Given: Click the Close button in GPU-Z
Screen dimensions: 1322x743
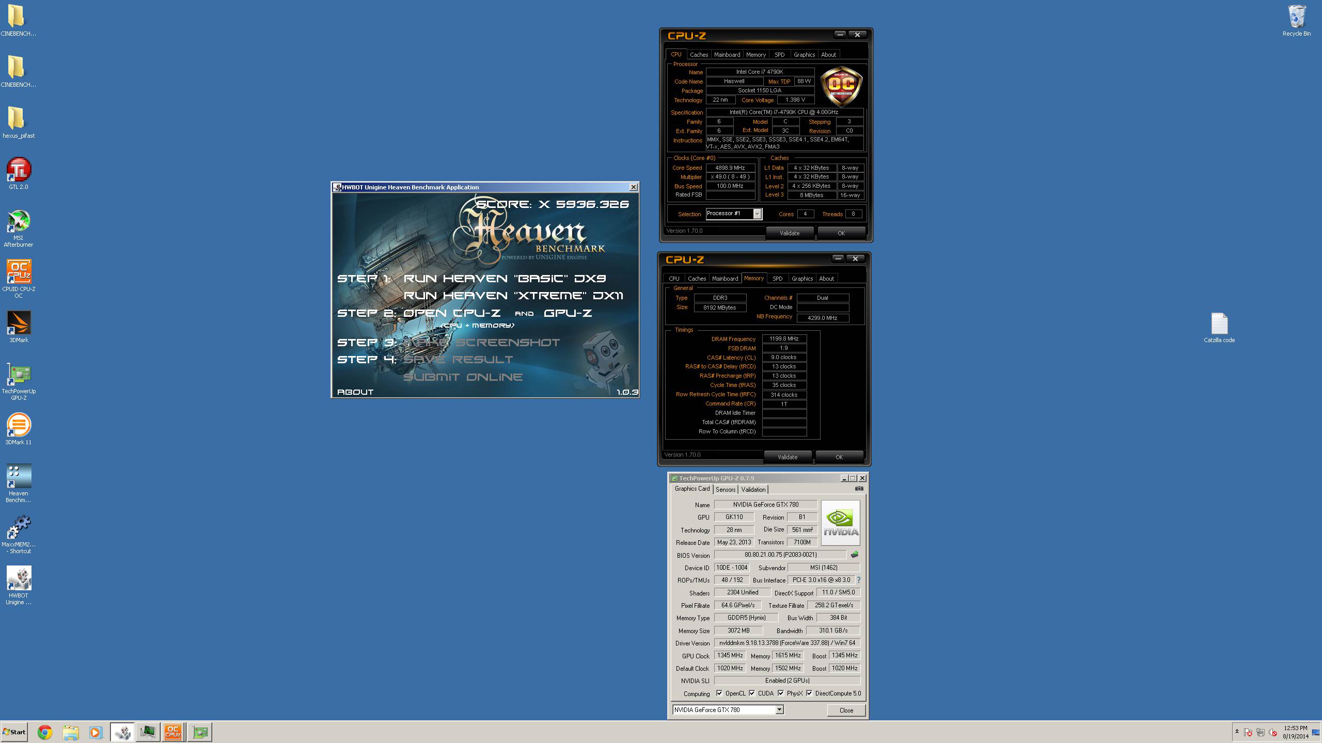Looking at the screenshot, I should 846,710.
